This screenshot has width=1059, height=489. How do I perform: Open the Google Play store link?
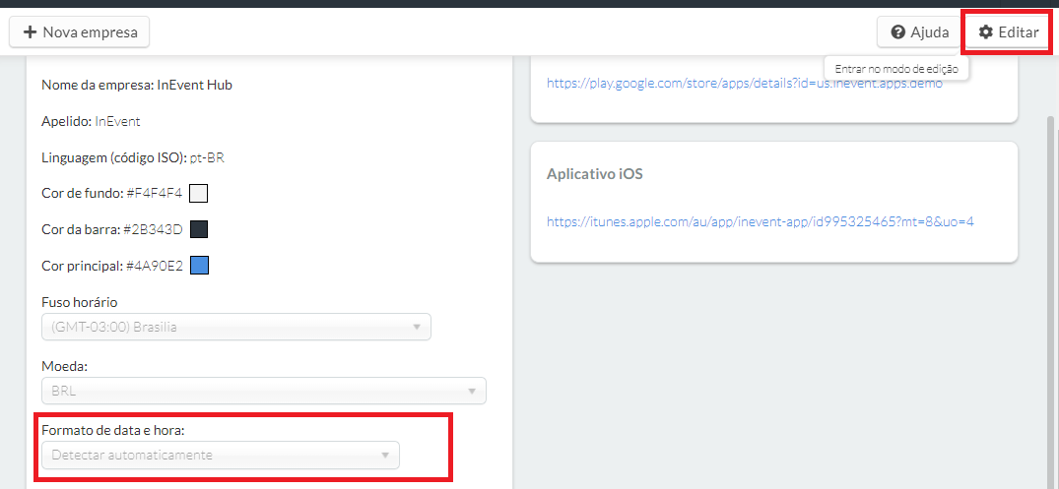[x=745, y=84]
